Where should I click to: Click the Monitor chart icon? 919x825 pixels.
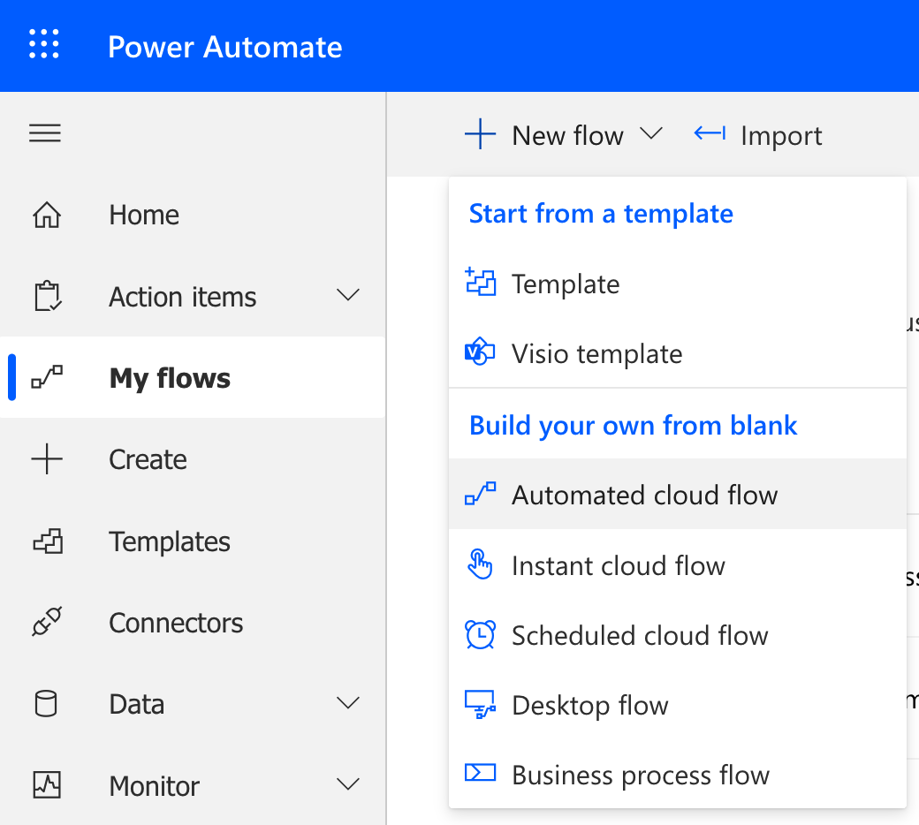[x=47, y=785]
